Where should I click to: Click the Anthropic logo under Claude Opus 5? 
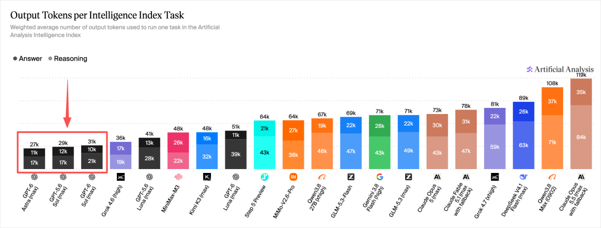point(437,177)
